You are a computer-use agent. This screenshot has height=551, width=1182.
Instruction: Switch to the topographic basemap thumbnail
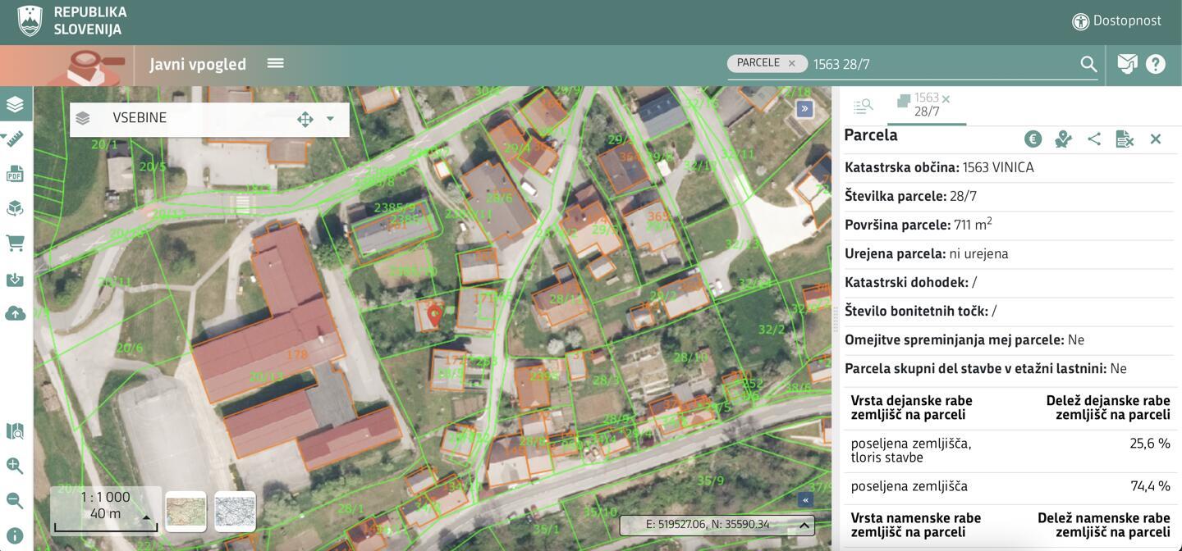(x=186, y=512)
